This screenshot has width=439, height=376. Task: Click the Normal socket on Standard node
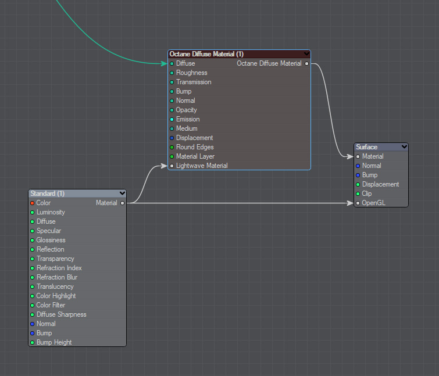[x=32, y=324]
